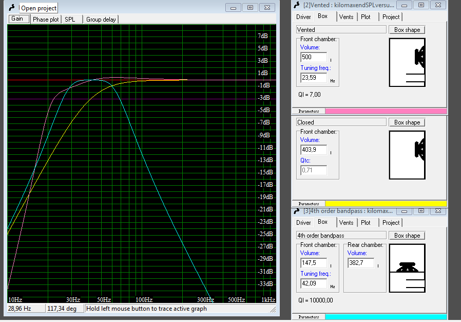
Task: Edit Vented tuning frequency 23,59
Action: [x=314, y=78]
